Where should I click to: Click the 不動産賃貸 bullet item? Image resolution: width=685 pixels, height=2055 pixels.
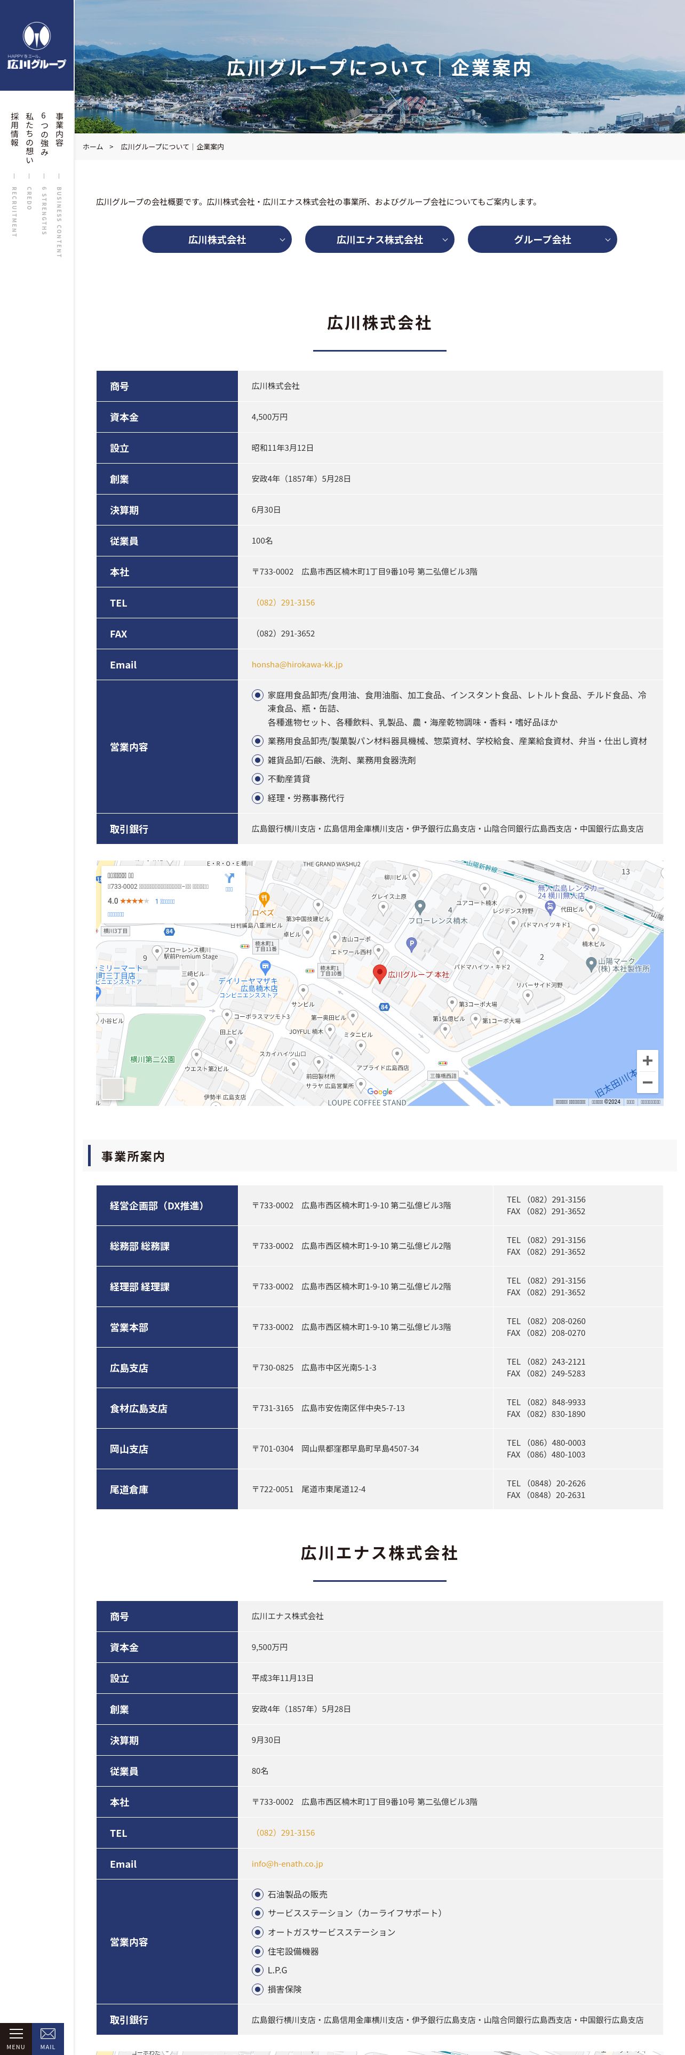pos(281,779)
